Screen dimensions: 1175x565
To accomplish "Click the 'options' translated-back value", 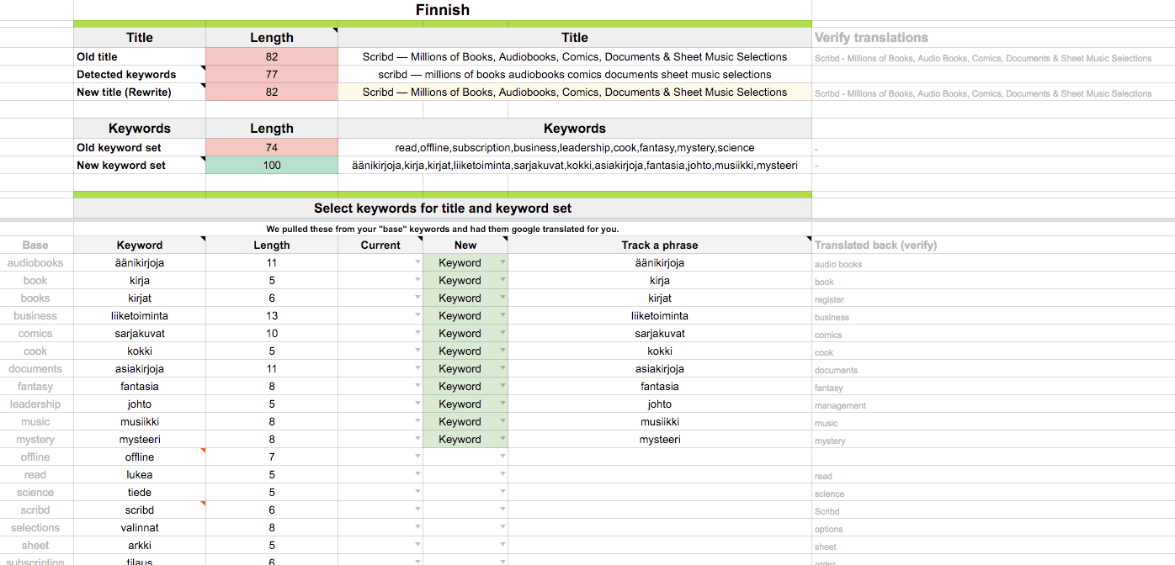I will click(x=828, y=529).
